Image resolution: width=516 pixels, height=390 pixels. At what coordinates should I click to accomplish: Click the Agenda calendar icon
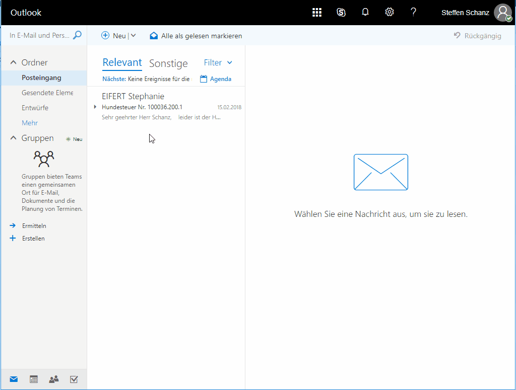pos(204,79)
